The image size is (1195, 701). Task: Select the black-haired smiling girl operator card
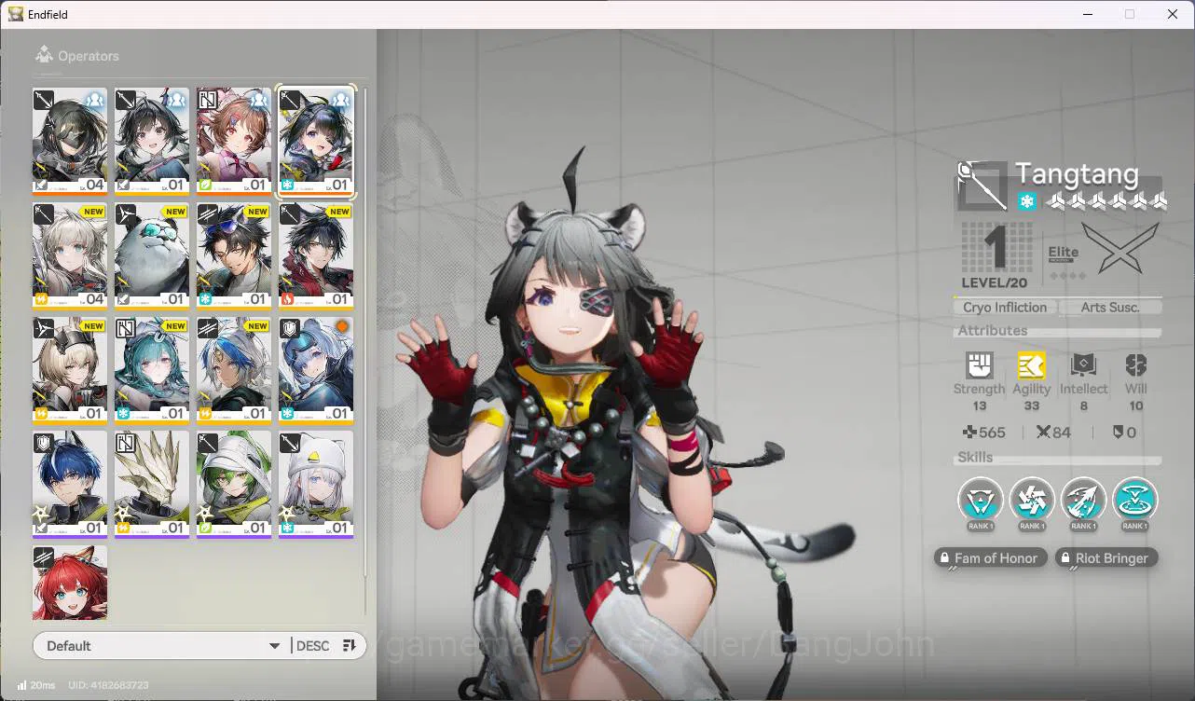[x=152, y=142]
